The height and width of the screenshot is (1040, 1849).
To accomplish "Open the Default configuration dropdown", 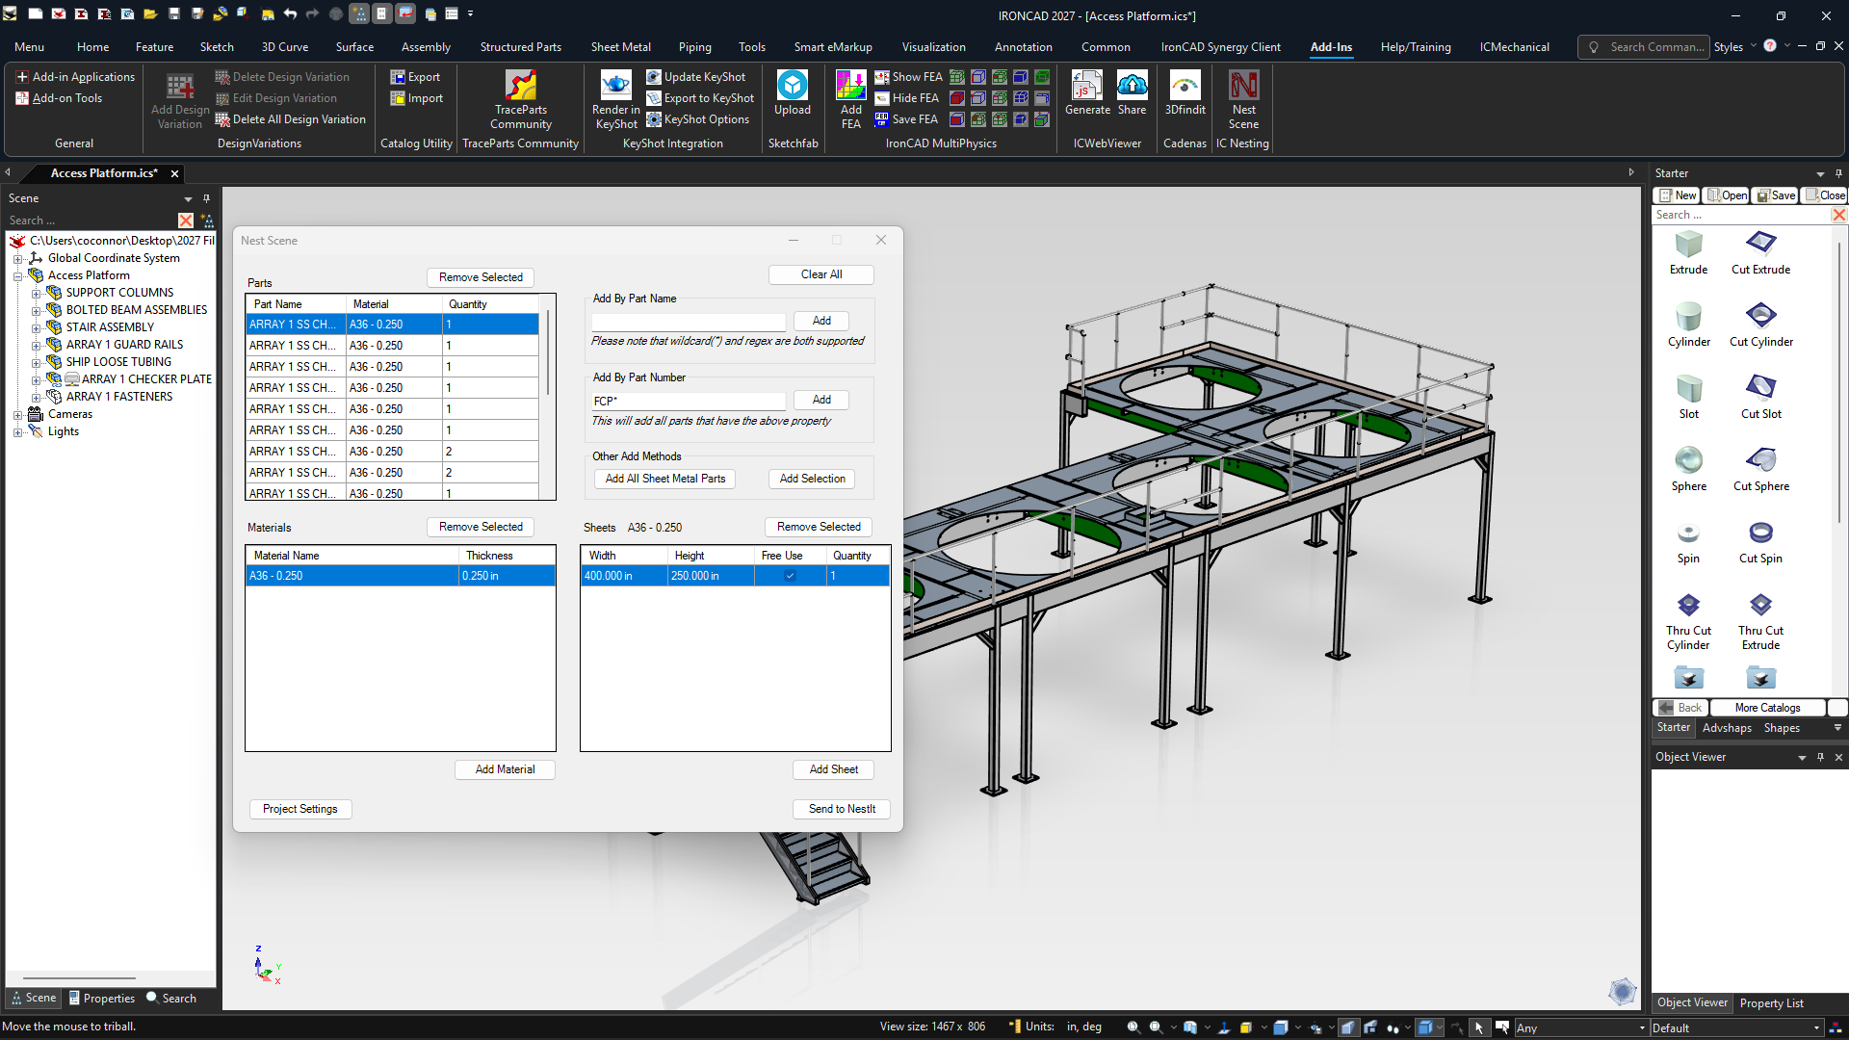I will point(1735,1027).
